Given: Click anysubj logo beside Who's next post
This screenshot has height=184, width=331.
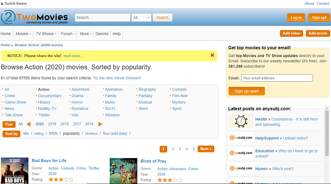Looking at the screenshot, I should [x=241, y=168].
